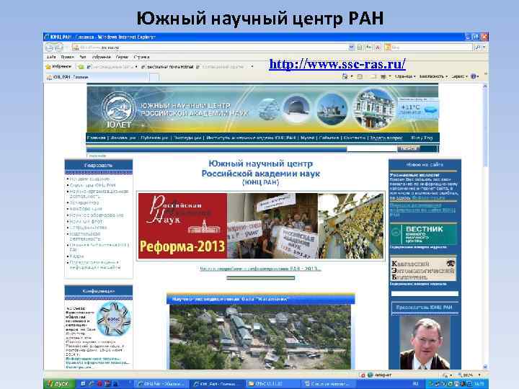Image resolution: width=519 pixels, height=389 pixels.
Task: Click the Вестник Южного научного центра banner
Action: point(423,234)
